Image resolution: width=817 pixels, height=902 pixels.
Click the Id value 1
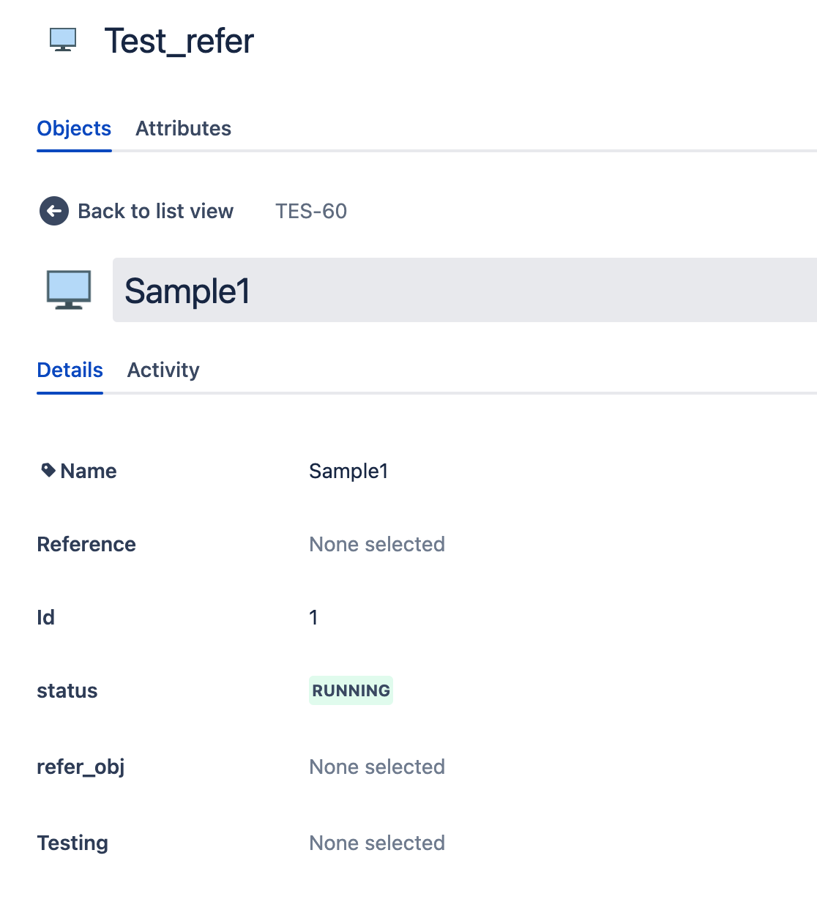(x=313, y=617)
